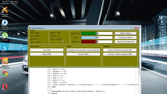The height and width of the screenshot is (94, 167).
Task: Click Лечиться у бабки в деревне (150р)
Action: pyautogui.click(x=120, y=54)
